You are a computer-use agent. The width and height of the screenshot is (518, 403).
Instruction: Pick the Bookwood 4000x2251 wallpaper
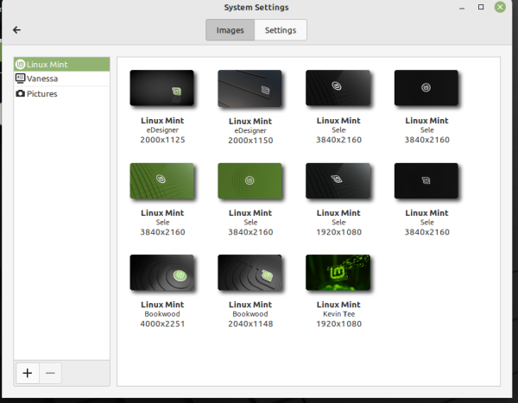pyautogui.click(x=161, y=273)
